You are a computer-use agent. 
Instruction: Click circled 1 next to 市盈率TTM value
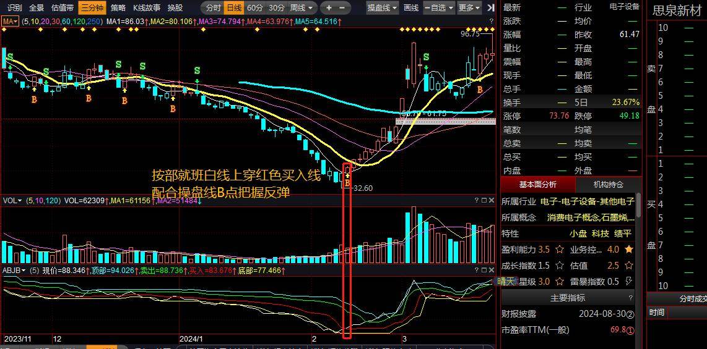click(x=630, y=330)
